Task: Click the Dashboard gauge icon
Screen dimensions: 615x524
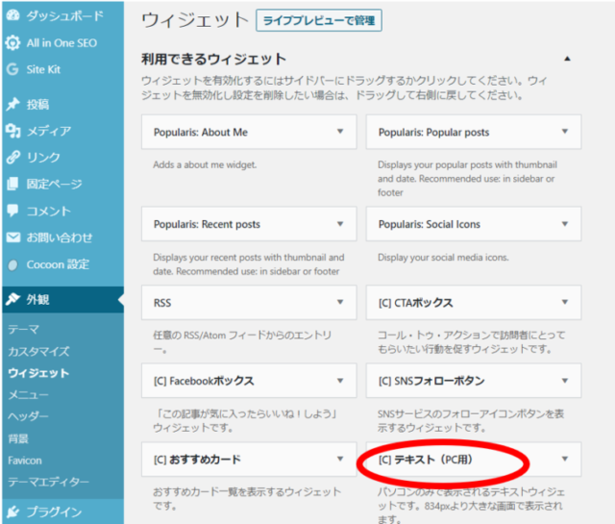Action: pyautogui.click(x=12, y=15)
